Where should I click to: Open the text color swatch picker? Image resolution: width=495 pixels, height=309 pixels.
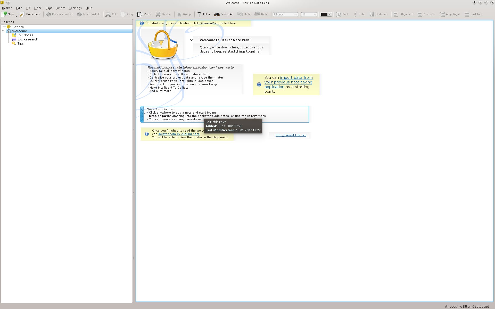(x=326, y=14)
